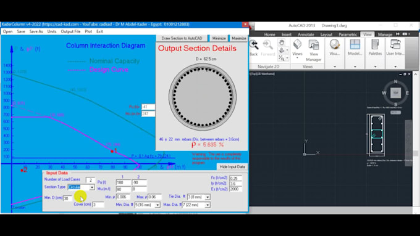Click the N compass letter on ViewCube
Viewport: 420px width, 236px height.
click(x=396, y=81)
